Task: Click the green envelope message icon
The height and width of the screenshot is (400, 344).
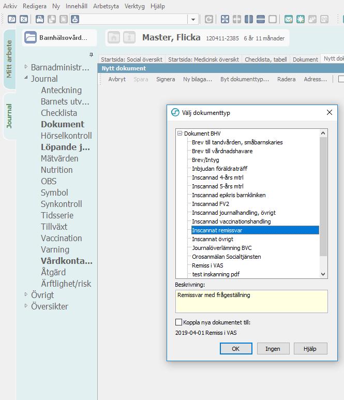Action: (x=289, y=19)
